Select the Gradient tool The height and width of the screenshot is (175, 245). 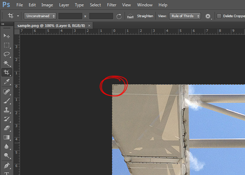coord(7,137)
